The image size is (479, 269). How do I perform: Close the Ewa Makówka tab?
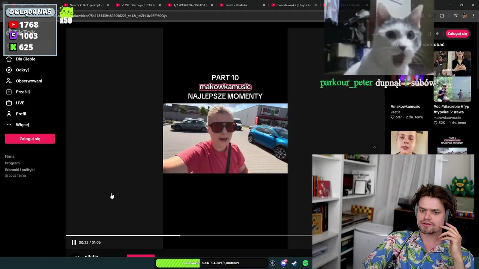pos(315,5)
